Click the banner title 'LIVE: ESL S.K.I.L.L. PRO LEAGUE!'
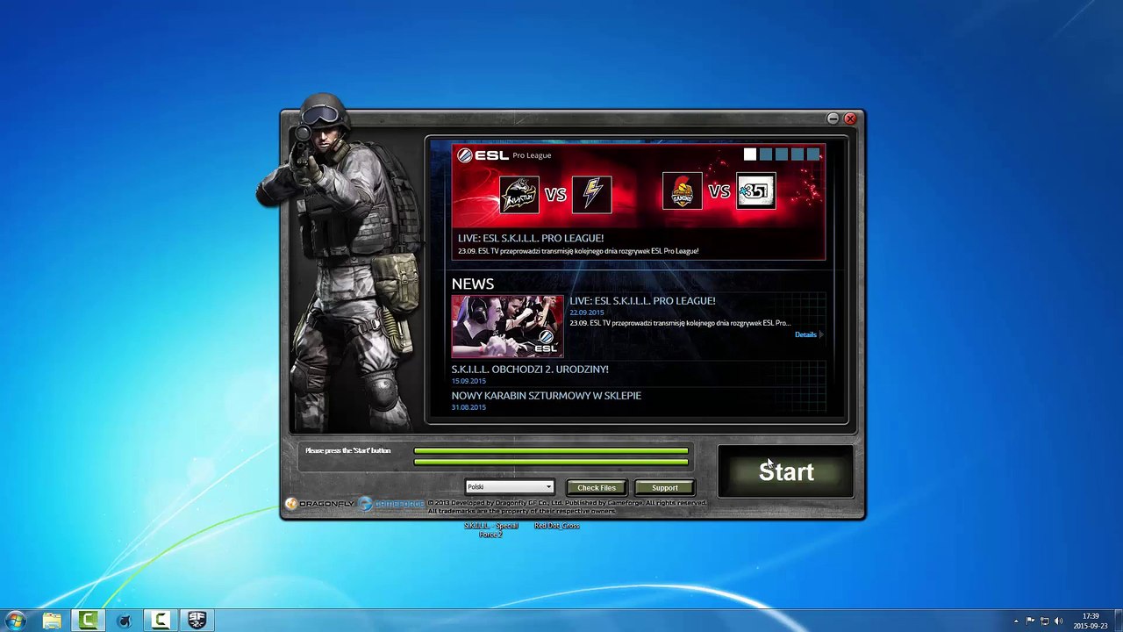The width and height of the screenshot is (1123, 632). pos(531,238)
